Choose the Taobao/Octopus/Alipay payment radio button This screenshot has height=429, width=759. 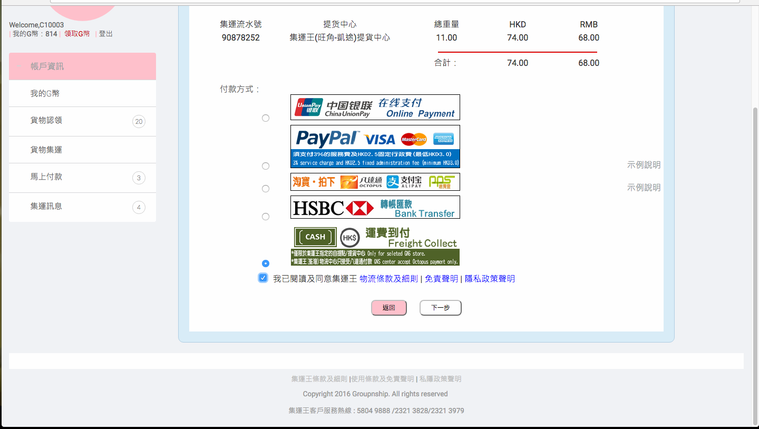[x=266, y=189]
